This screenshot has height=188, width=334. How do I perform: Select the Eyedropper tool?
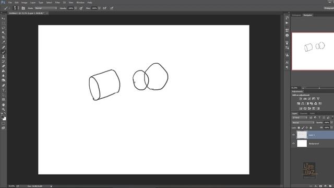point(4,42)
